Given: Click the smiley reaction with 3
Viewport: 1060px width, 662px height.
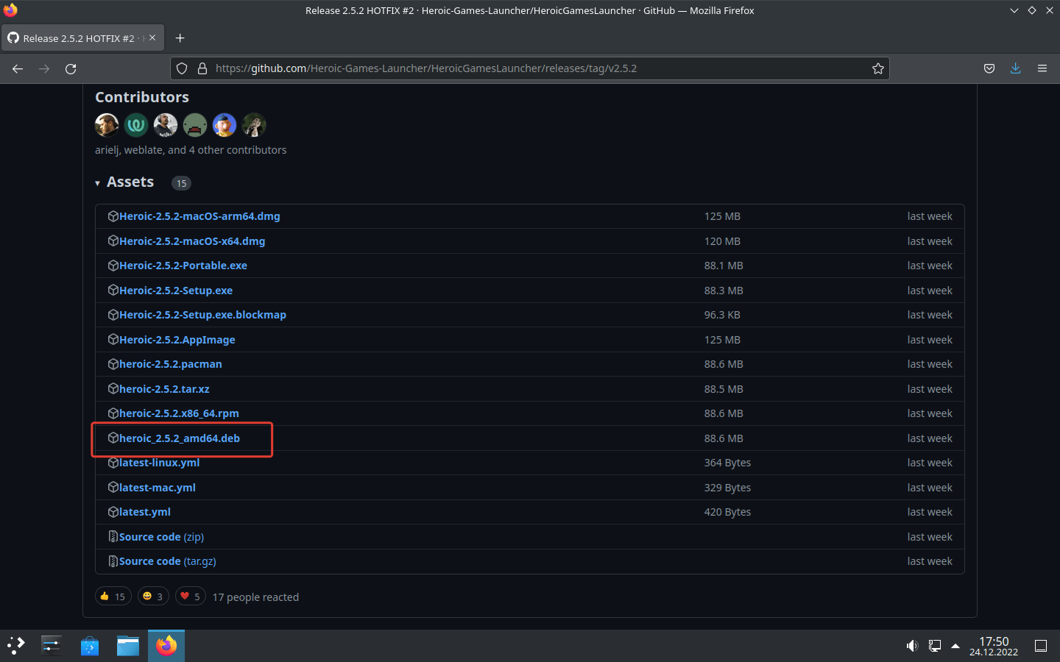Looking at the screenshot, I should [x=153, y=596].
